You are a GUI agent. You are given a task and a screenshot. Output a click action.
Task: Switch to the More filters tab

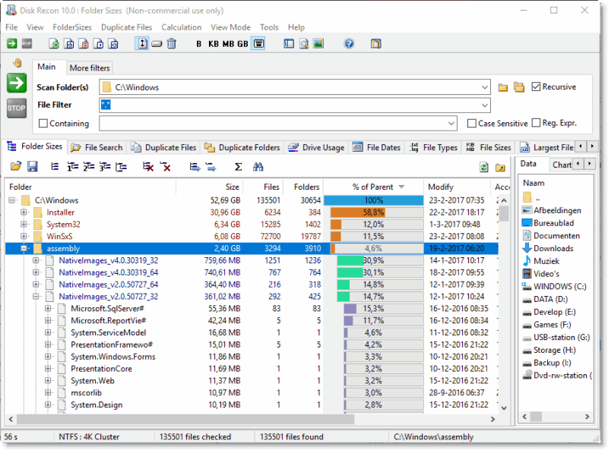click(x=90, y=68)
